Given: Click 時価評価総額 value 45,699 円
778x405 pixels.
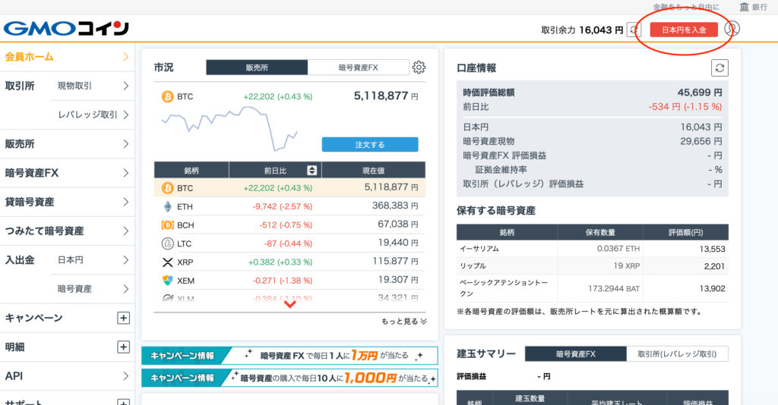Looking at the screenshot, I should click(x=700, y=93).
